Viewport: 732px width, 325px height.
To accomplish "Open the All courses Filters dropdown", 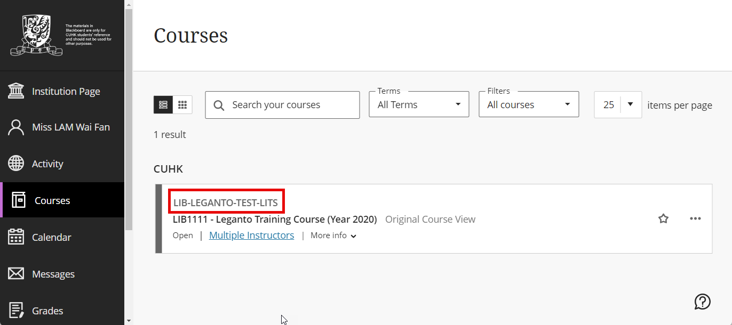I will point(529,104).
